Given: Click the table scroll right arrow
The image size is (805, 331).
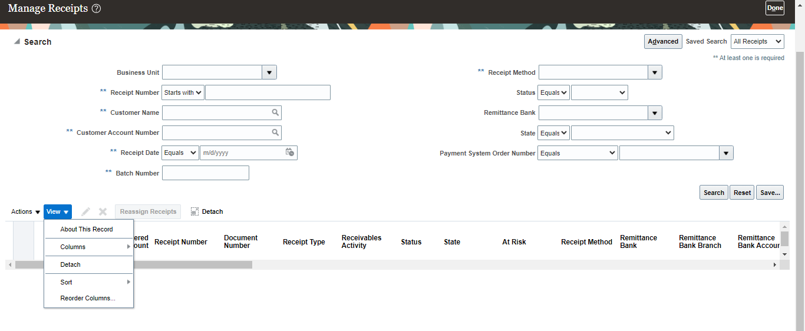Looking at the screenshot, I should 775,265.
